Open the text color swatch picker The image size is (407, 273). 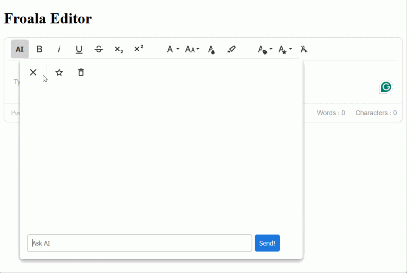coord(211,49)
